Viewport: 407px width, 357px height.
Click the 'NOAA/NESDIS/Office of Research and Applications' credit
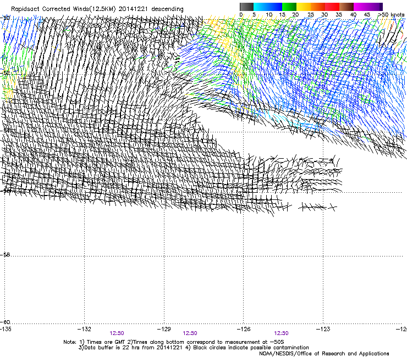(x=324, y=354)
